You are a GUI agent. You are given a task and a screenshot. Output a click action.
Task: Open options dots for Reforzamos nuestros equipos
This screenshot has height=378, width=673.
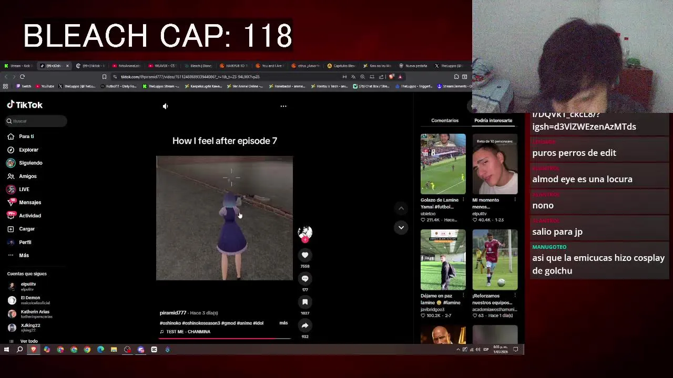(x=515, y=296)
